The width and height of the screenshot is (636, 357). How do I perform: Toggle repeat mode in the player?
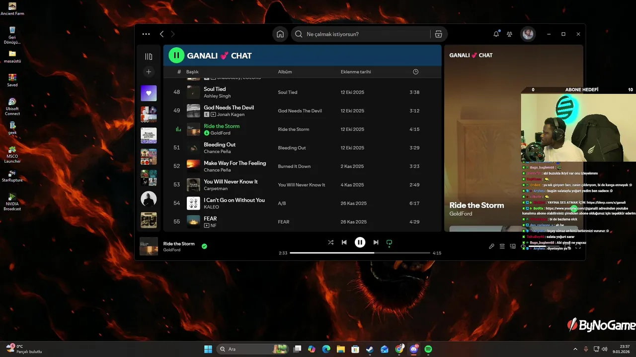tap(389, 242)
